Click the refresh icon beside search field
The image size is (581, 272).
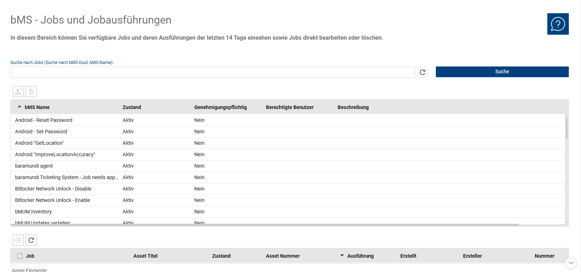coord(423,72)
